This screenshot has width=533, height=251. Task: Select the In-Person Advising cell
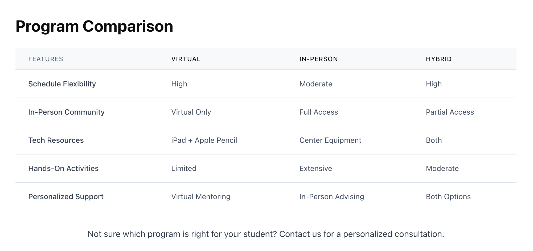coord(331,197)
